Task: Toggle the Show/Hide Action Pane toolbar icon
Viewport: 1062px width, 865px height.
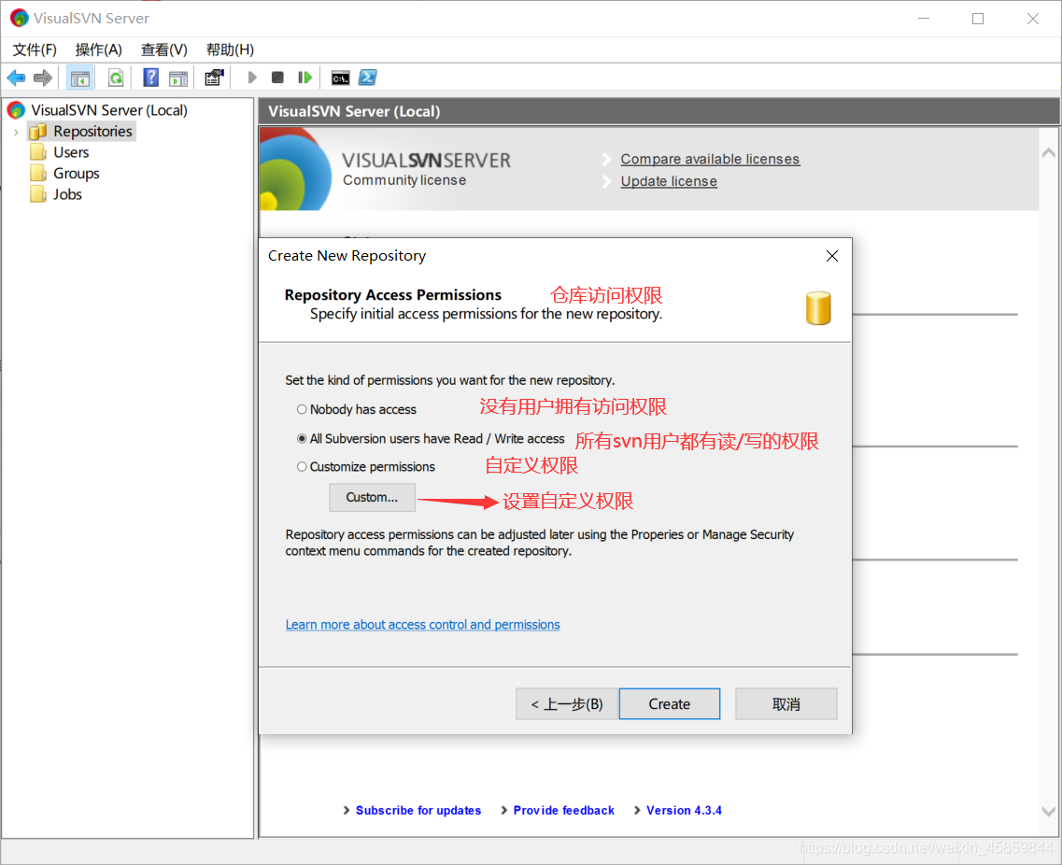Action: tap(178, 78)
